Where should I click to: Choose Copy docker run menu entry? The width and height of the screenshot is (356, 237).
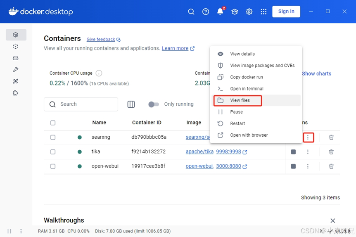pos(256,77)
